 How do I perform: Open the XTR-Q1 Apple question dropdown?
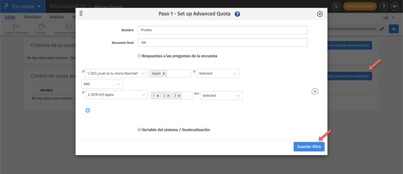tap(117, 95)
